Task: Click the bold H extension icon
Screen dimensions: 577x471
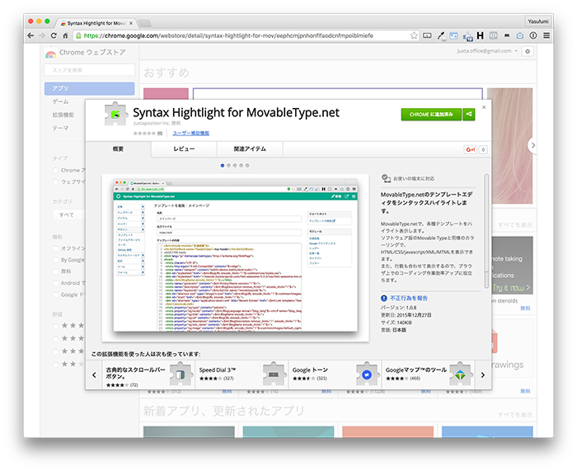Action: (481, 35)
